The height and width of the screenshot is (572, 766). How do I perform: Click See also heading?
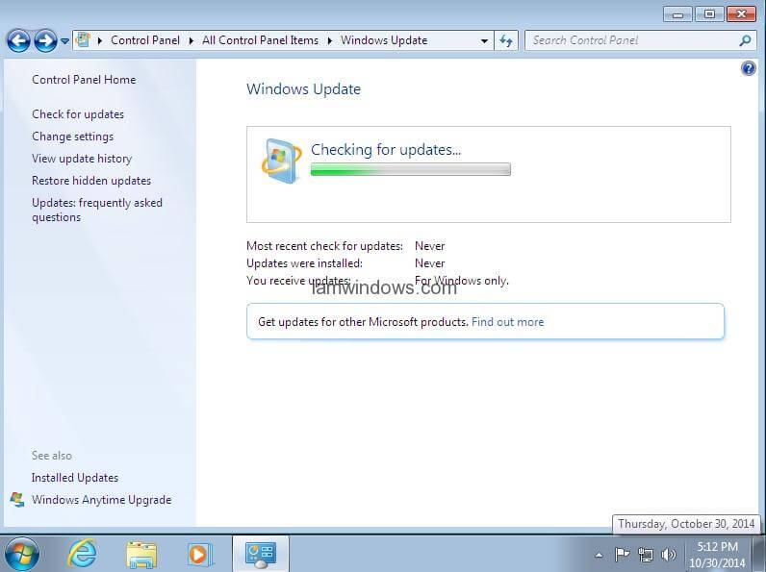[x=52, y=456]
